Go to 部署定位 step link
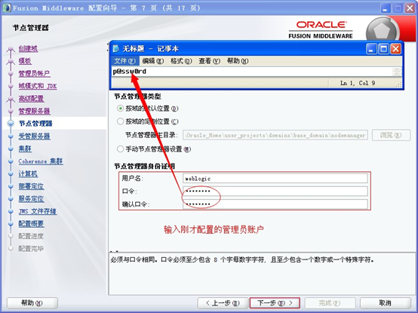The width and height of the screenshot is (418, 313). (x=31, y=186)
